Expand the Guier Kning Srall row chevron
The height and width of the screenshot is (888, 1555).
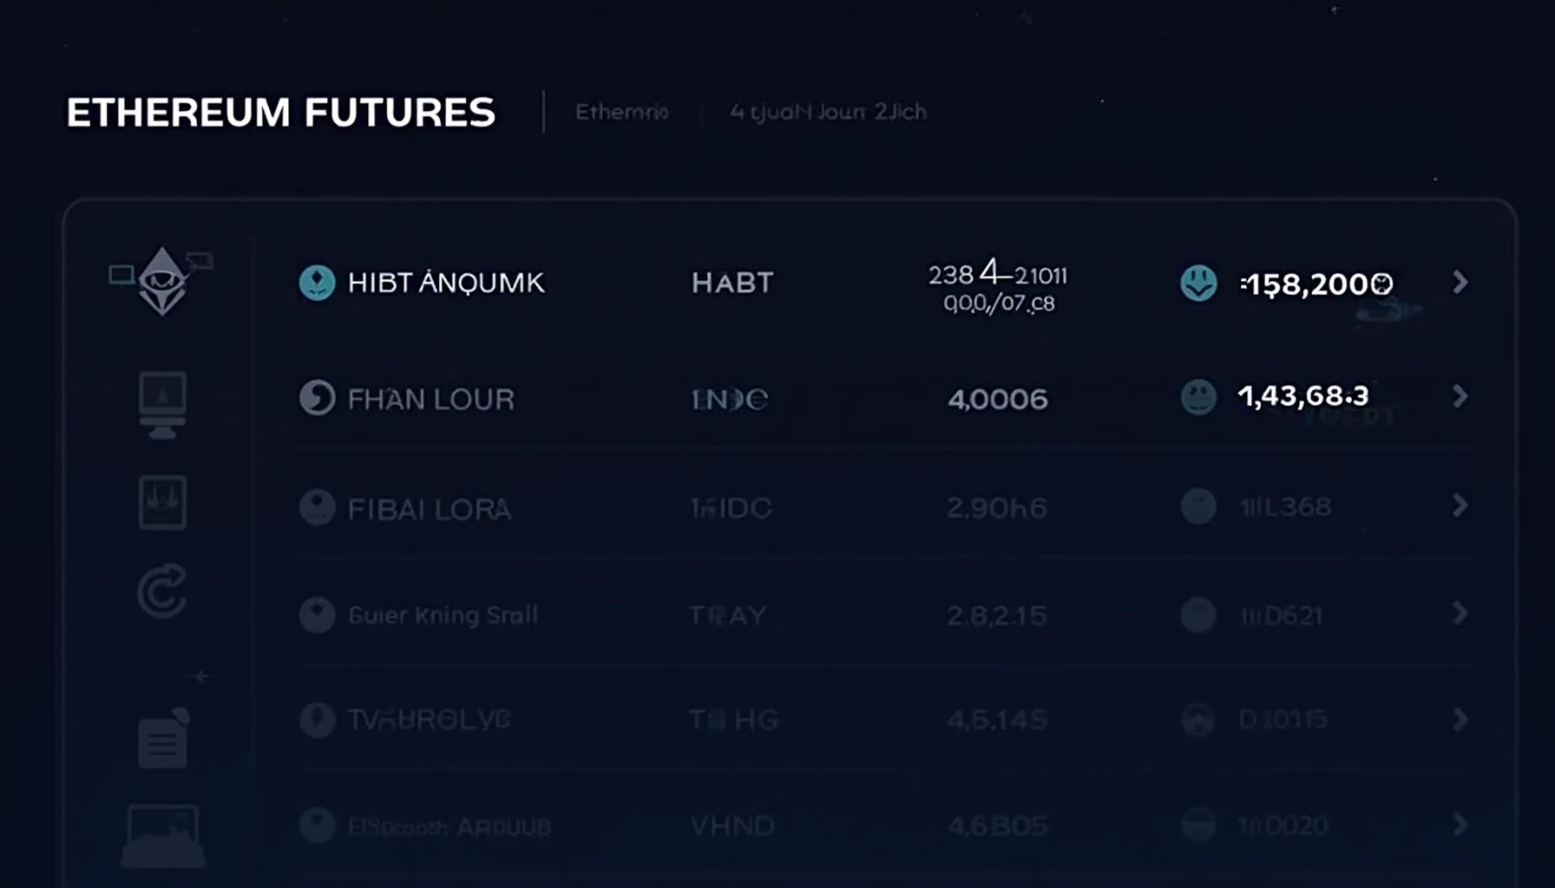point(1460,613)
